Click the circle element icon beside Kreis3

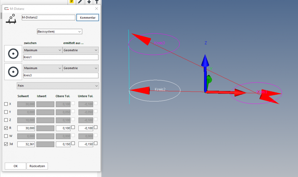coord(13,72)
